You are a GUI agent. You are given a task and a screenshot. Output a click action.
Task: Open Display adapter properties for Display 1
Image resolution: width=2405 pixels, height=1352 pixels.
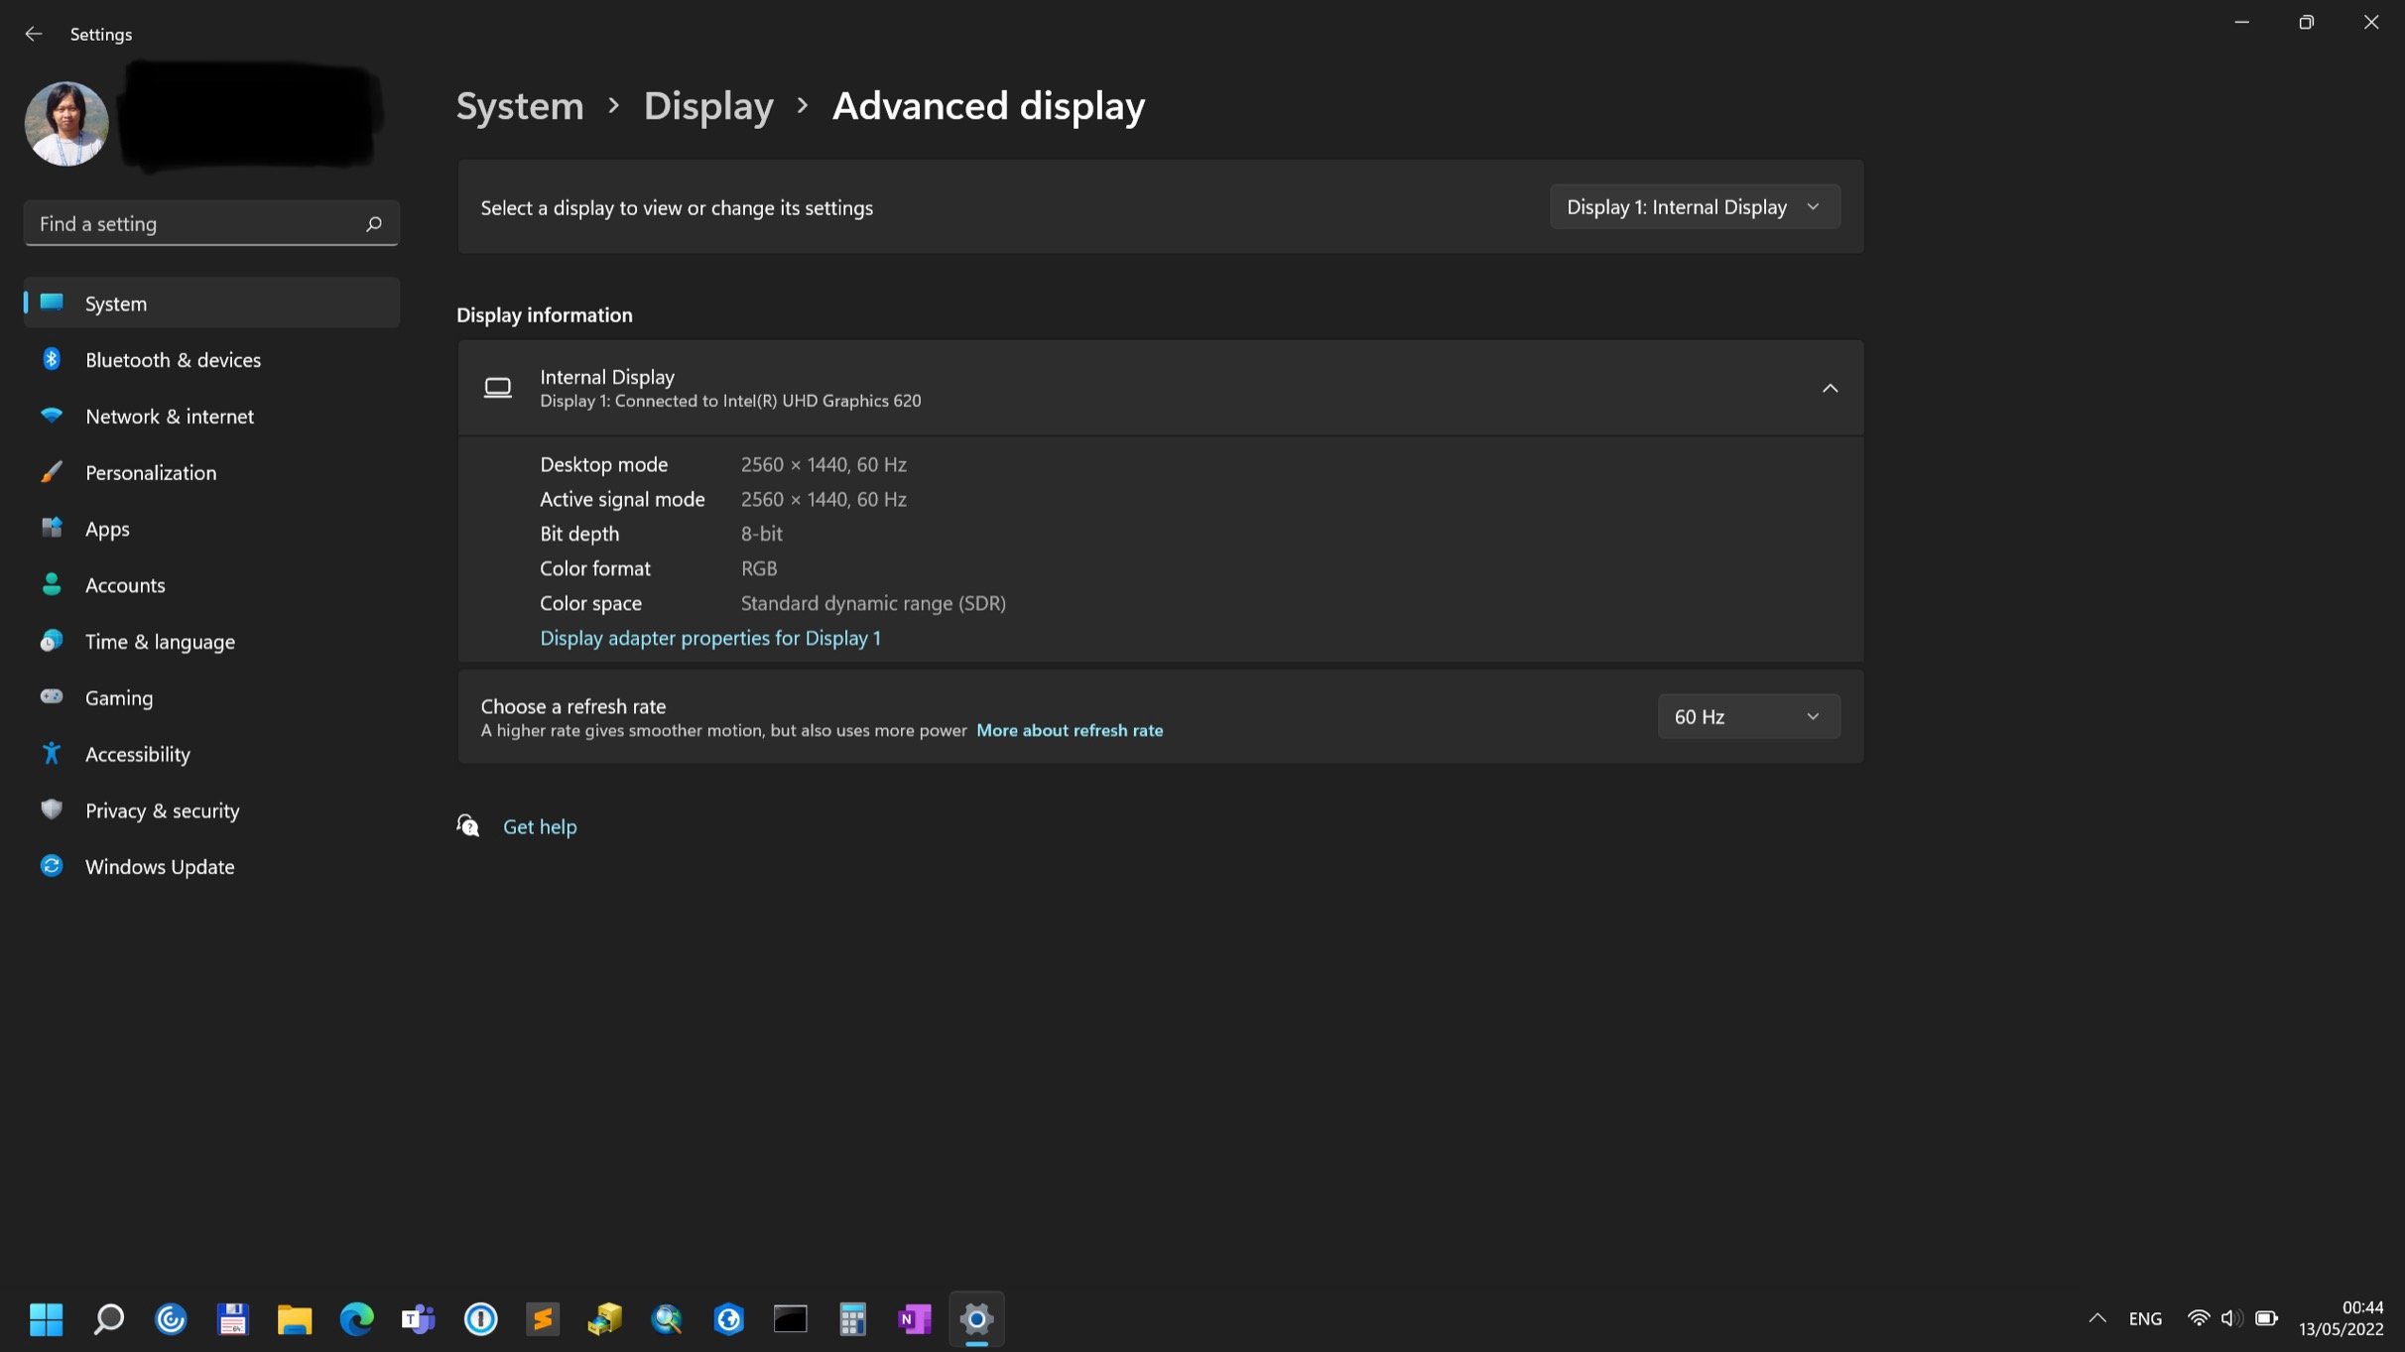click(x=710, y=638)
